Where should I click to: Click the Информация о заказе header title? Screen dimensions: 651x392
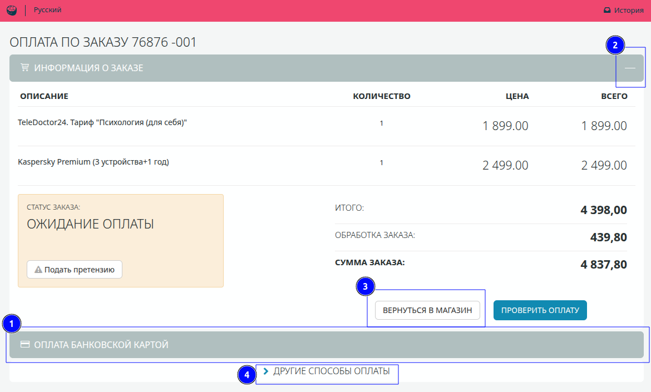(88, 68)
